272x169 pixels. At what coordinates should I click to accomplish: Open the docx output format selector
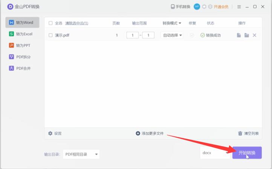click(x=215, y=153)
